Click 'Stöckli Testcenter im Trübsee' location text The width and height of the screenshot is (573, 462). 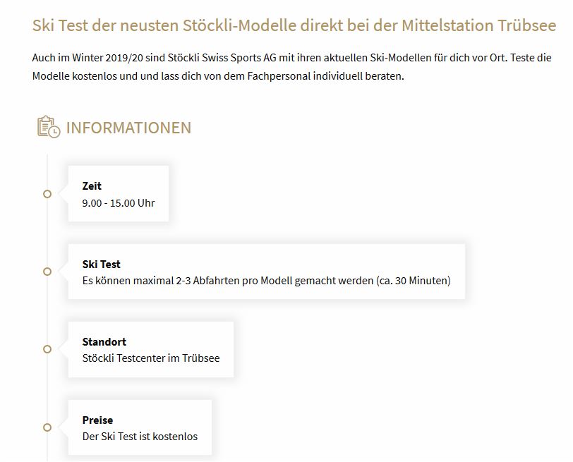click(151, 358)
